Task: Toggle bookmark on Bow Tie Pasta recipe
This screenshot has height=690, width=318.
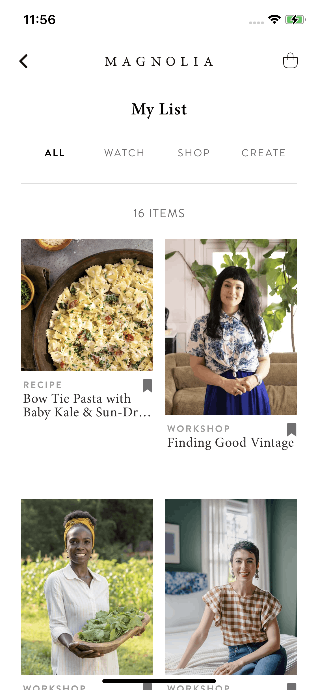Action: coord(147,386)
